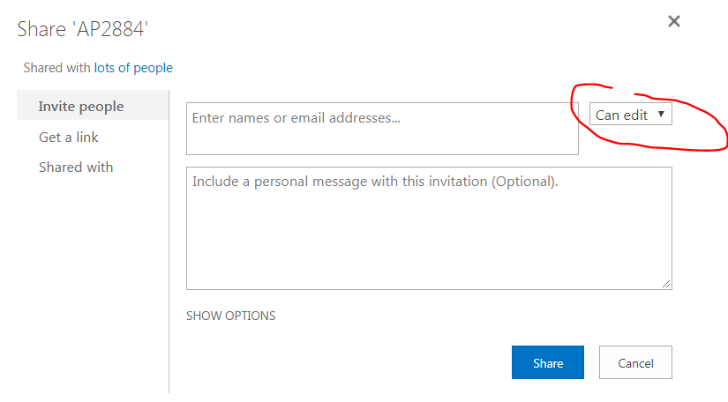The width and height of the screenshot is (728, 402).
Task: Click the Share 'AP2884' dialog title
Action: [83, 29]
